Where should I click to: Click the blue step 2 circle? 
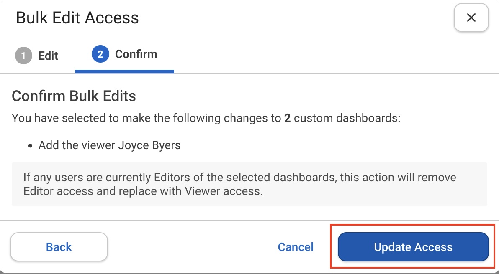[x=100, y=54]
